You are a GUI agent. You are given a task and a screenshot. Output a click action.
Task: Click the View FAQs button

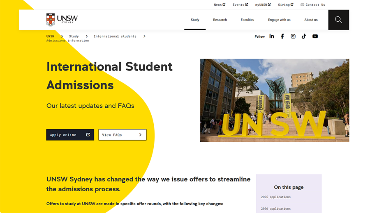tap(122, 135)
